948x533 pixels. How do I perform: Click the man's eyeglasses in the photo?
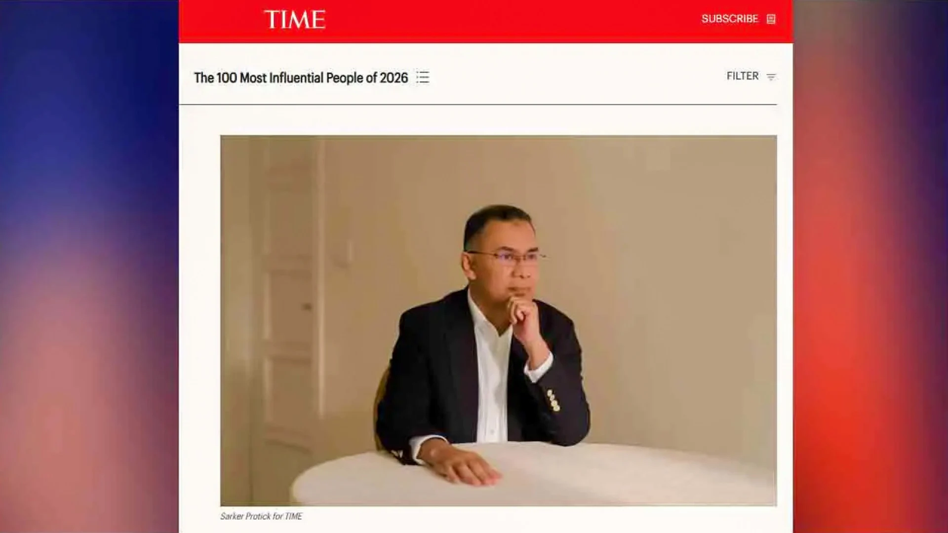506,257
